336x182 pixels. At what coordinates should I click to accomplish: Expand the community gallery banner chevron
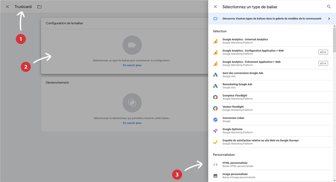click(x=329, y=19)
